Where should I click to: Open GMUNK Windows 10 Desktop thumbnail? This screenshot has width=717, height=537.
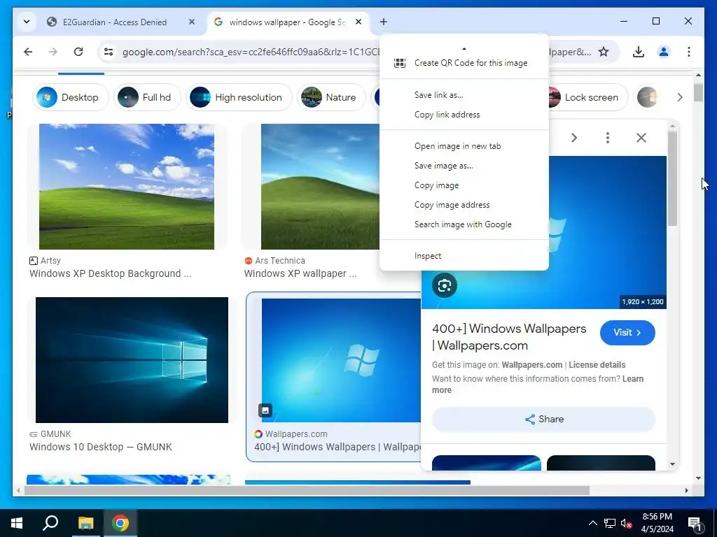tap(132, 360)
